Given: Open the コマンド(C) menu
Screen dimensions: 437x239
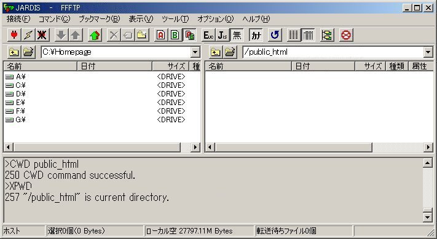Looking at the screenshot, I should pos(54,19).
